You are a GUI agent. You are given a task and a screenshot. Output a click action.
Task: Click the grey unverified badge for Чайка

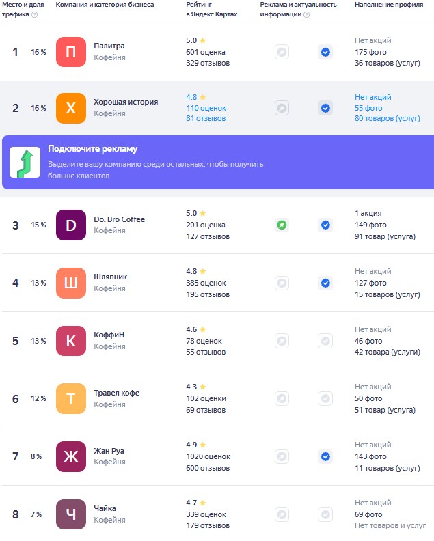pyautogui.click(x=325, y=514)
